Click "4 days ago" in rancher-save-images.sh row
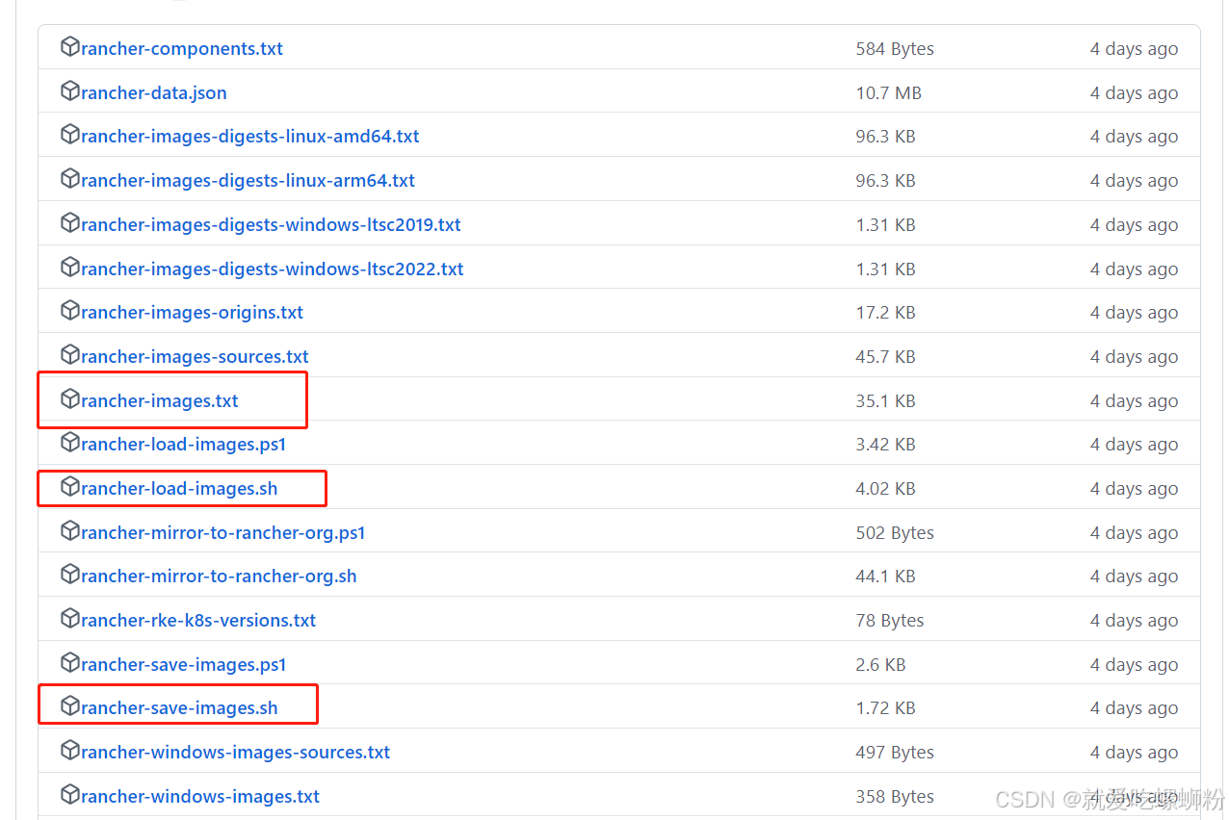This screenshot has height=820, width=1229. pyautogui.click(x=1134, y=707)
